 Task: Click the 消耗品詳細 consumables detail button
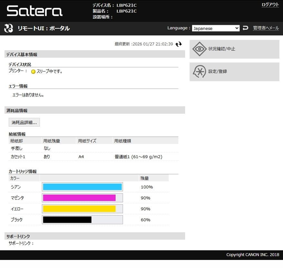[x=24, y=122]
